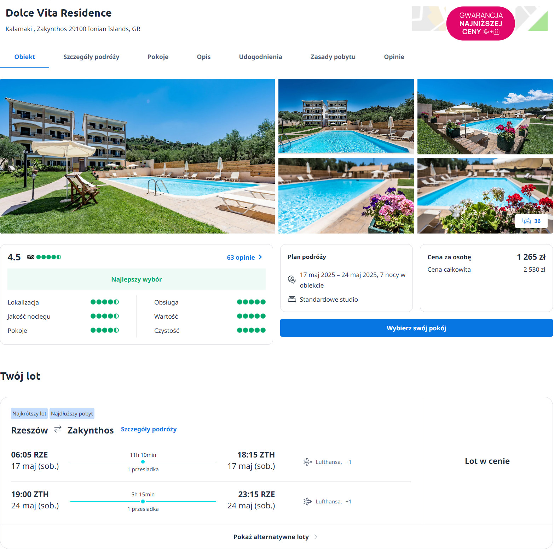554x549 pixels.
Task: Open the large main hotel pool photo
Action: point(137,156)
